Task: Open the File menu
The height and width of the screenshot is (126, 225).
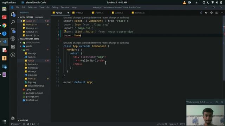Action: pyautogui.click(x=17, y=7)
